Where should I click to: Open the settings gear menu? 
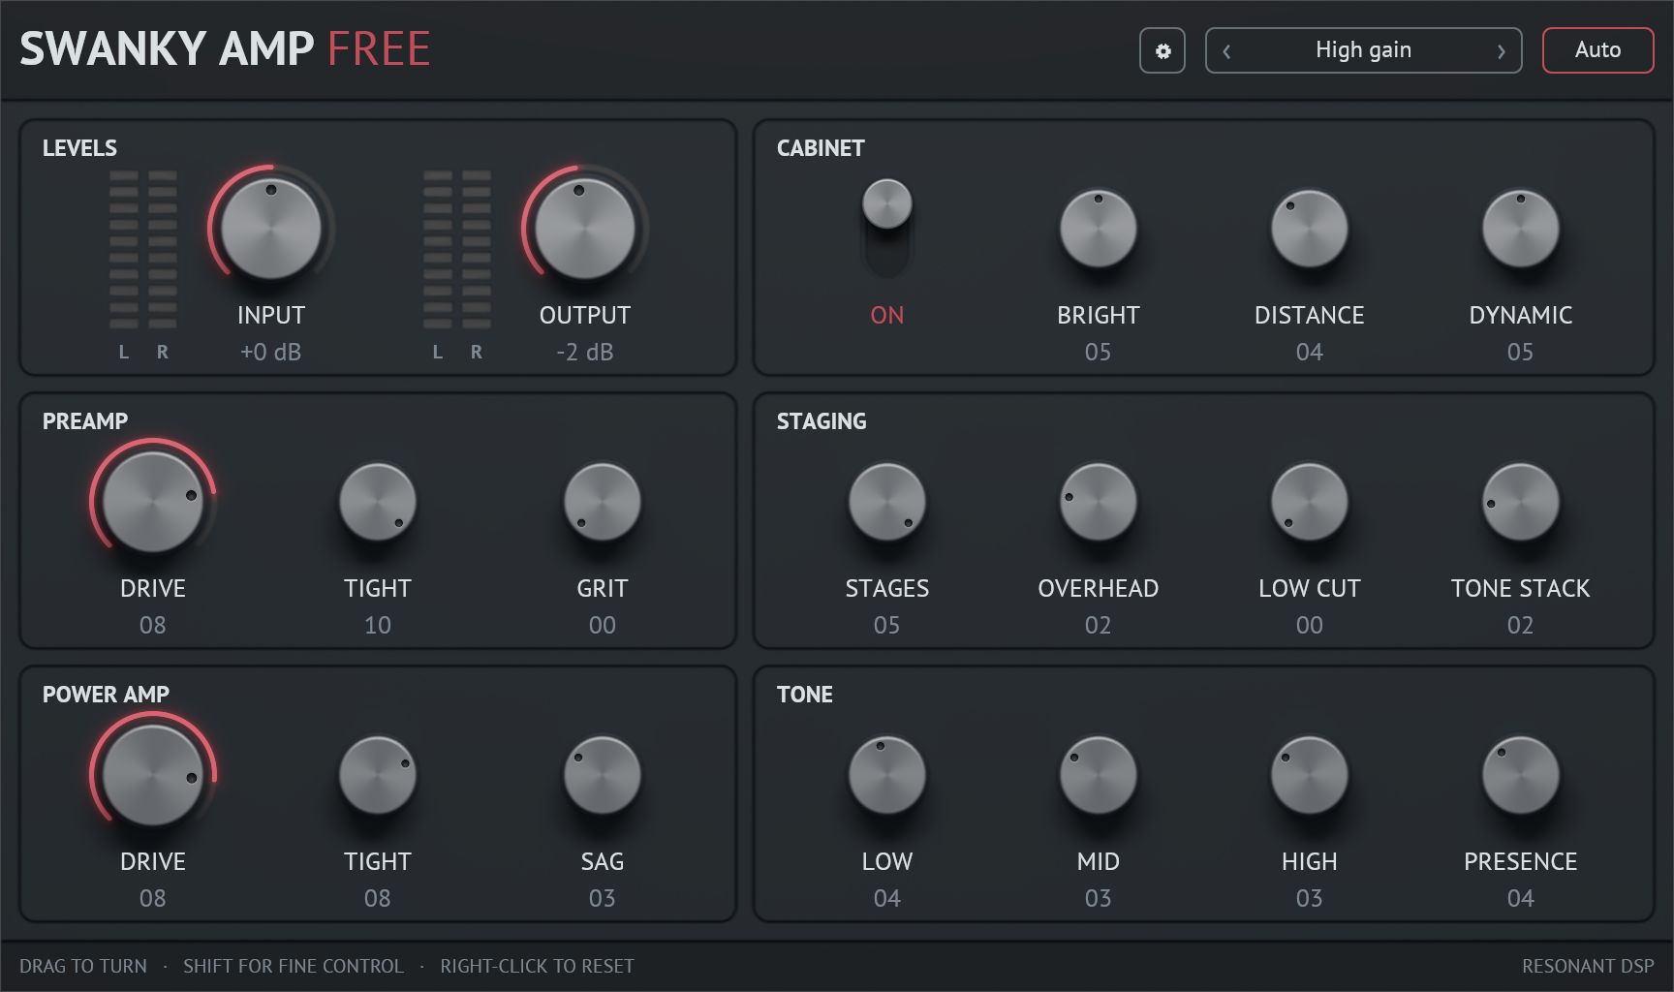1162,50
